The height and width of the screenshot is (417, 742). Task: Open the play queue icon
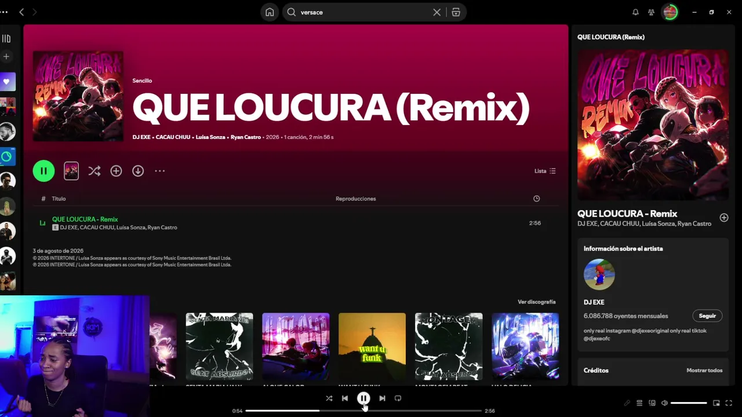[x=639, y=403]
